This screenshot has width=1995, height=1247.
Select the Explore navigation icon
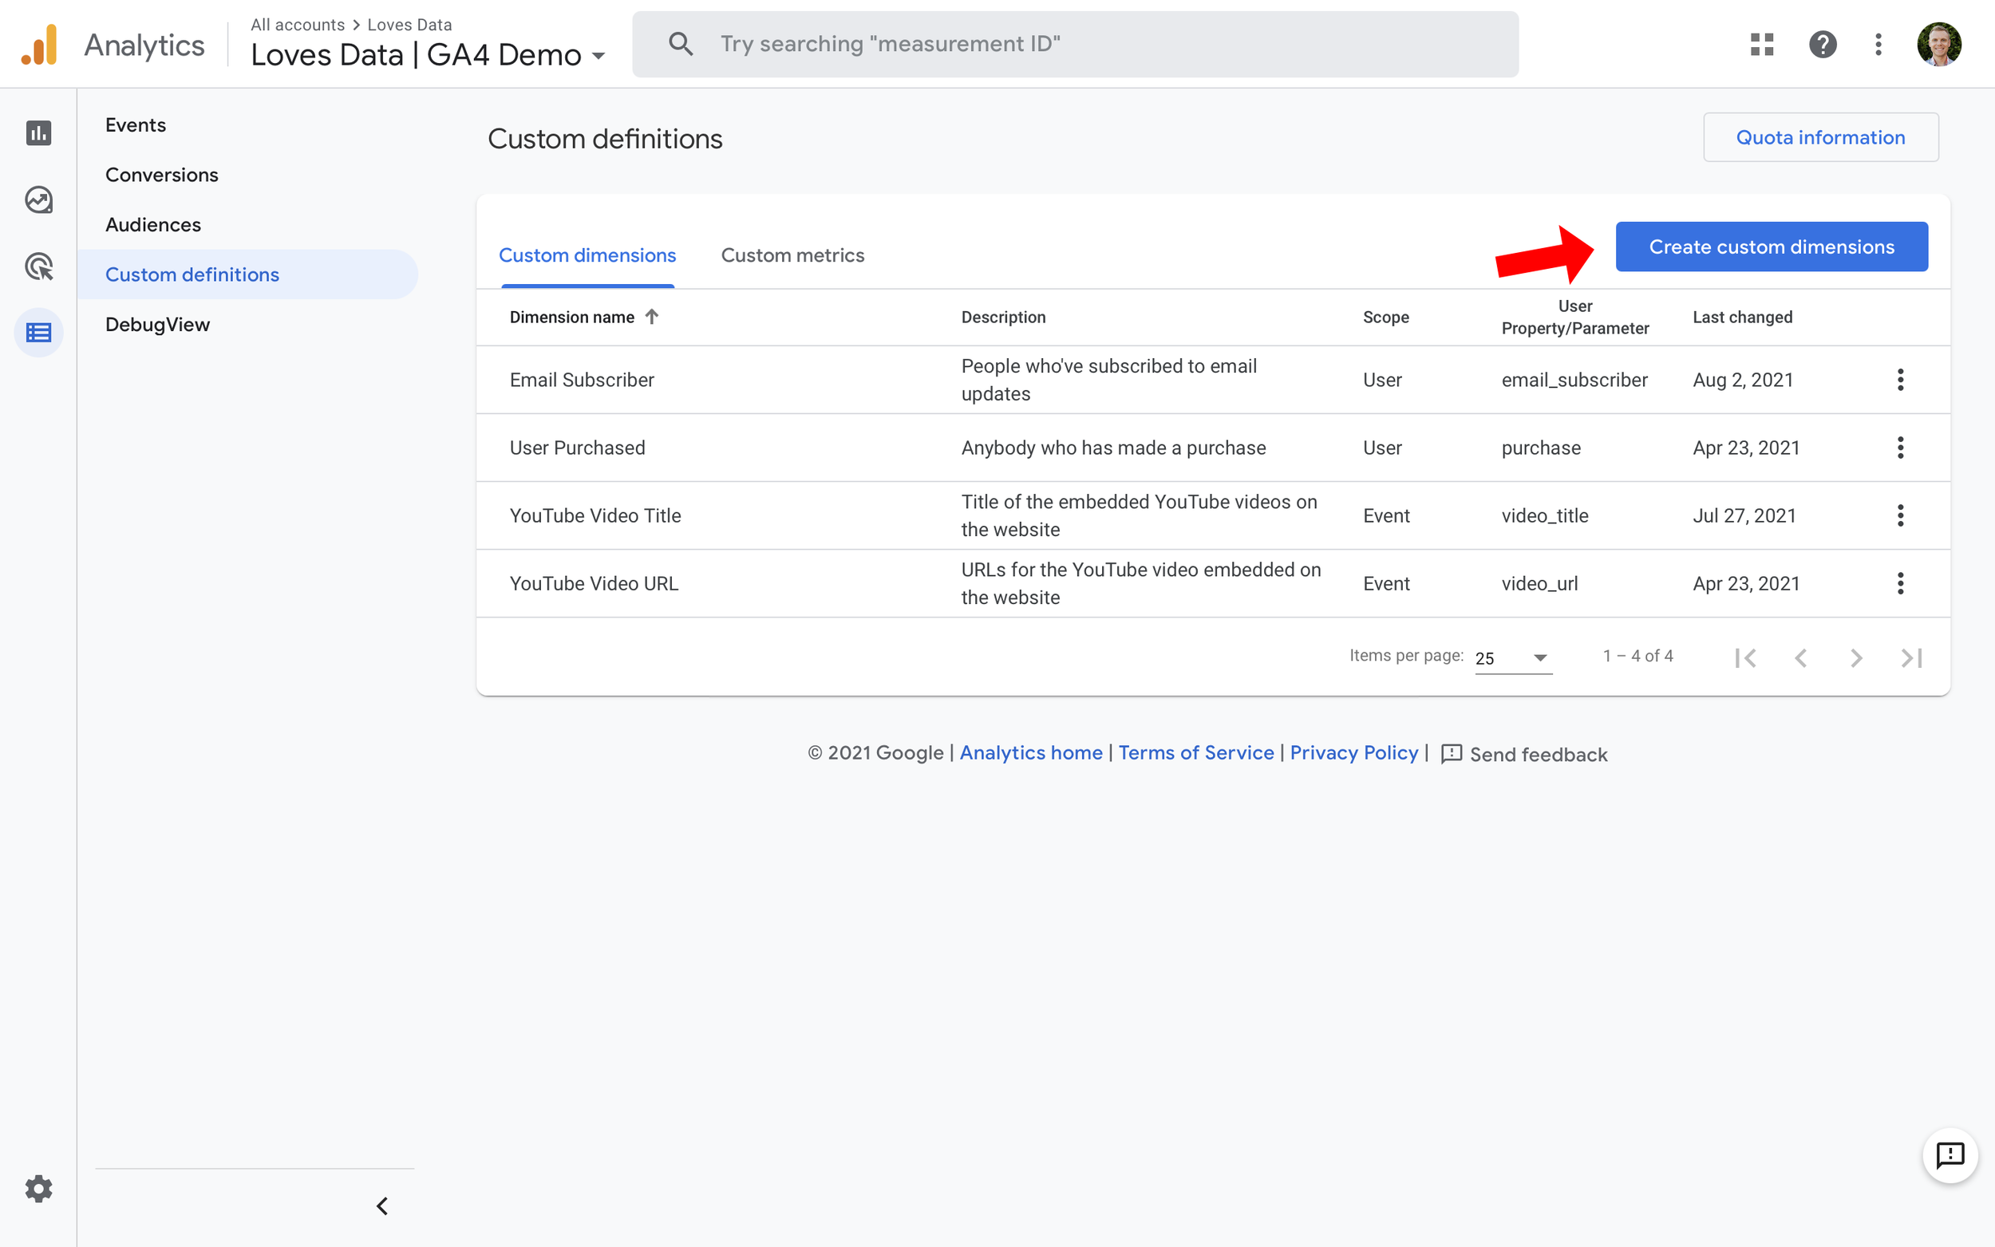point(39,199)
